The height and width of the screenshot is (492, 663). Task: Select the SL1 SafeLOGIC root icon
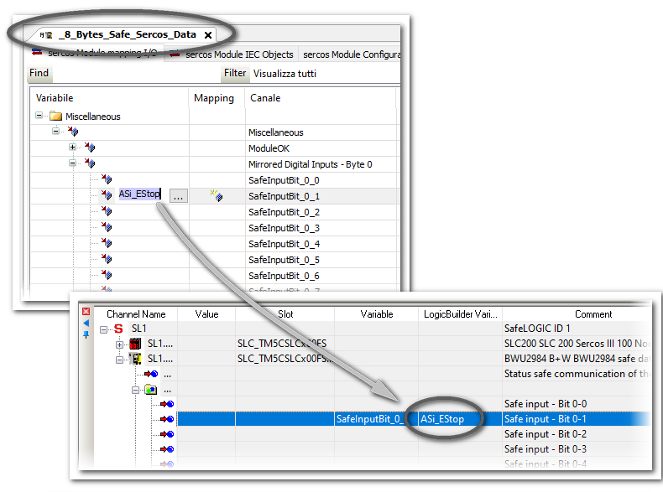pyautogui.click(x=118, y=329)
